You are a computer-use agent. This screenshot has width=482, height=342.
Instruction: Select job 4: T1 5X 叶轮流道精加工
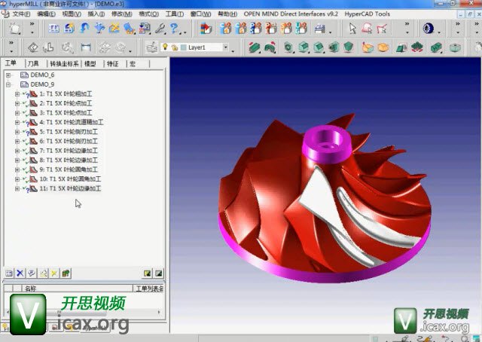(75, 122)
